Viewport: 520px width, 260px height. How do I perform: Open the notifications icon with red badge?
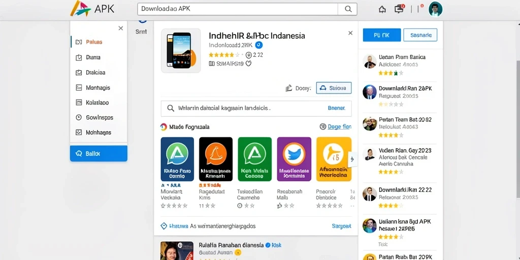click(x=399, y=9)
